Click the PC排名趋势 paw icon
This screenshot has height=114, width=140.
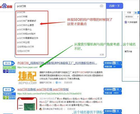pos(126,22)
